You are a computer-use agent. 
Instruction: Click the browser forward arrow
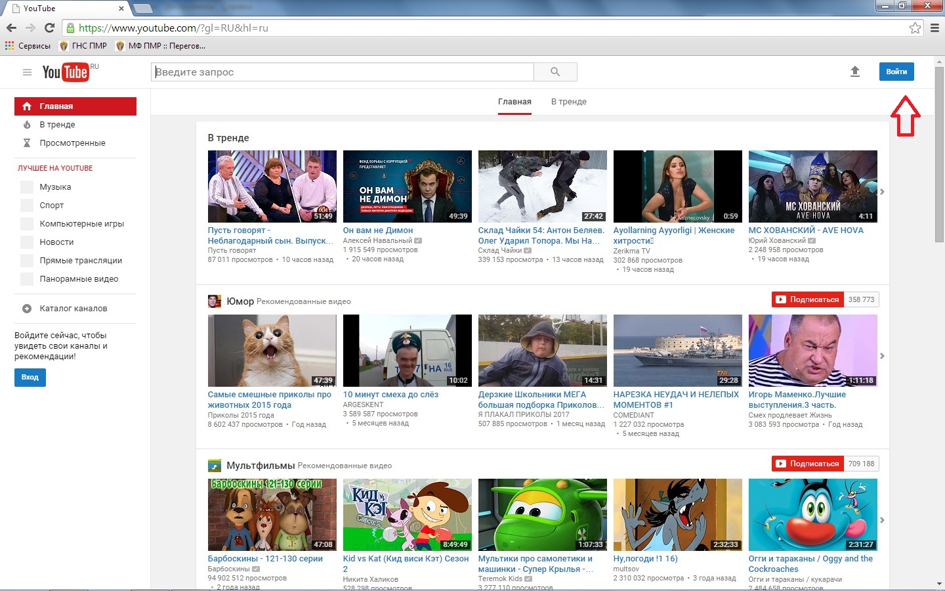(30, 28)
